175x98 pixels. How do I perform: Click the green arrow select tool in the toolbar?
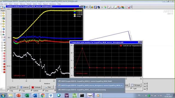coord(105,7)
